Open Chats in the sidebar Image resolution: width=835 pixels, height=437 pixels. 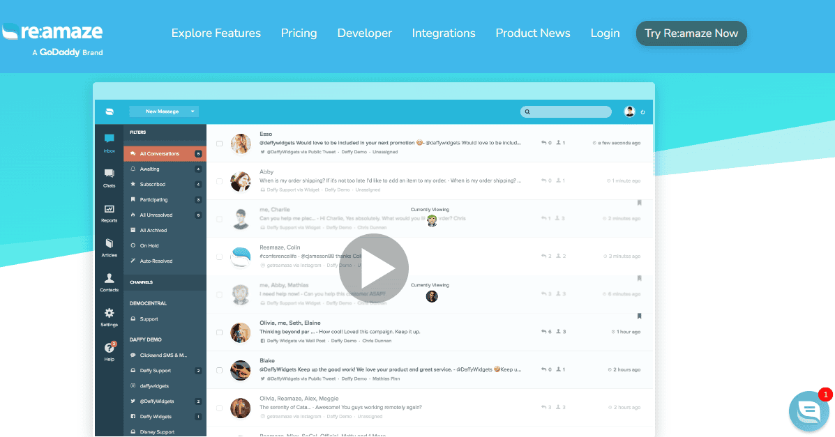pyautogui.click(x=109, y=176)
